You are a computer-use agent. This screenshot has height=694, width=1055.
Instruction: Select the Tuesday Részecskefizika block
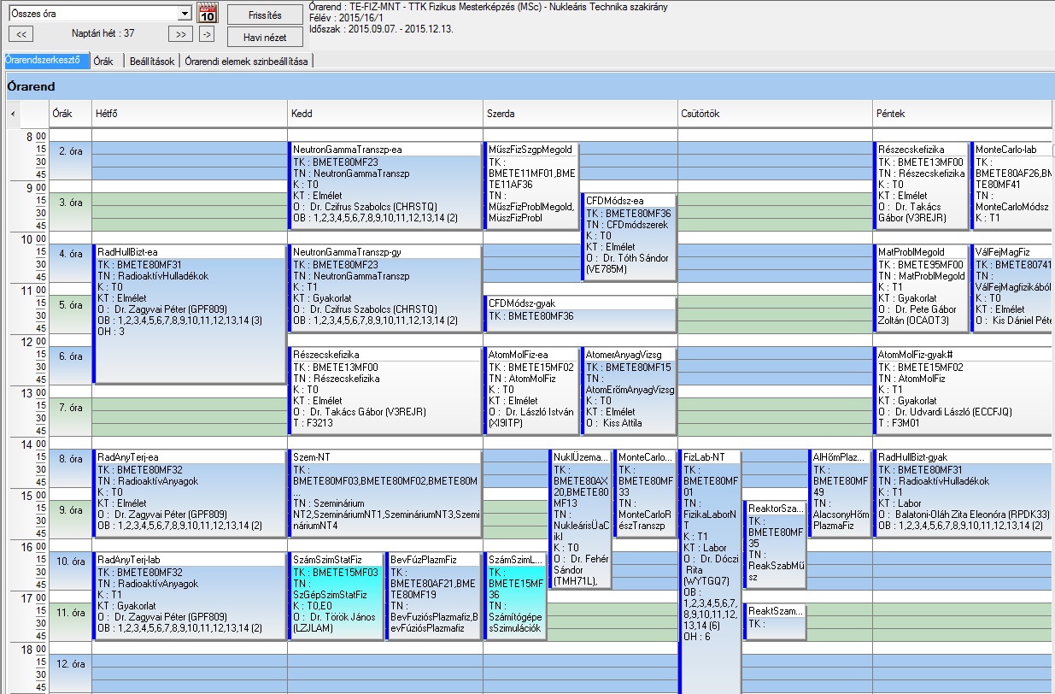384,391
